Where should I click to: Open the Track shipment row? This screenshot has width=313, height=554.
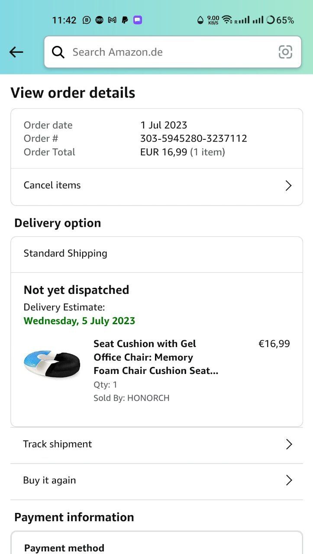(x=58, y=444)
